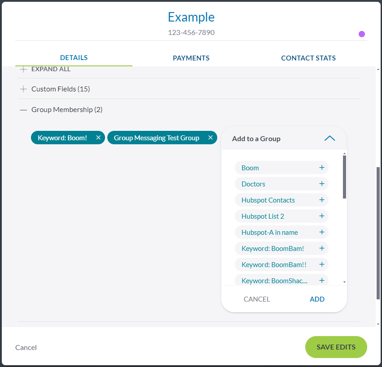Screen dimensions: 382x367
Task: Remove Group Messaging Test Group tag
Action: pyautogui.click(x=210, y=138)
